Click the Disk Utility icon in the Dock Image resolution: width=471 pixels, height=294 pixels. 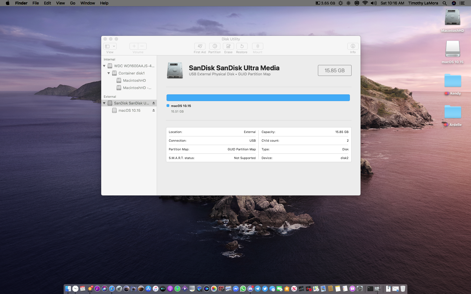click(x=377, y=289)
